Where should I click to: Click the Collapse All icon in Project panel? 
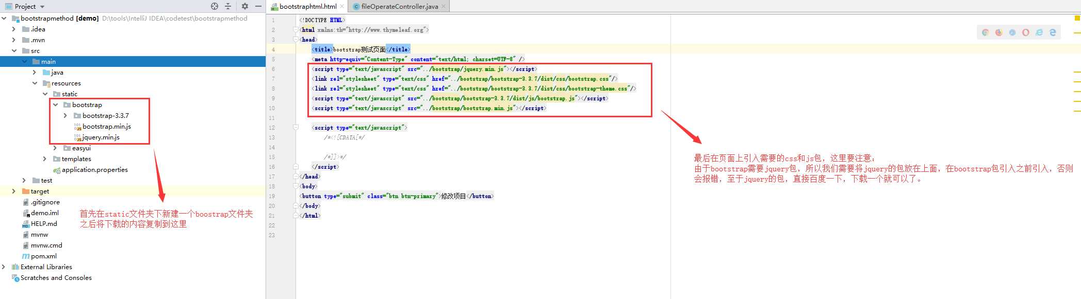(x=228, y=6)
